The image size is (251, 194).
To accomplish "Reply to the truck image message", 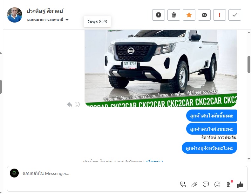I will (70, 104).
